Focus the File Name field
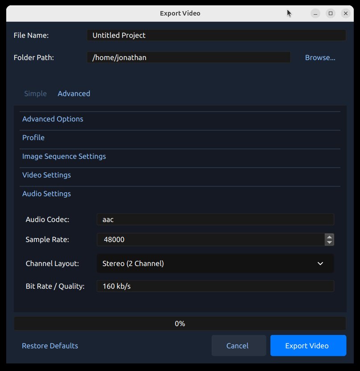Viewport: 360px width, 371px height. 216,35
